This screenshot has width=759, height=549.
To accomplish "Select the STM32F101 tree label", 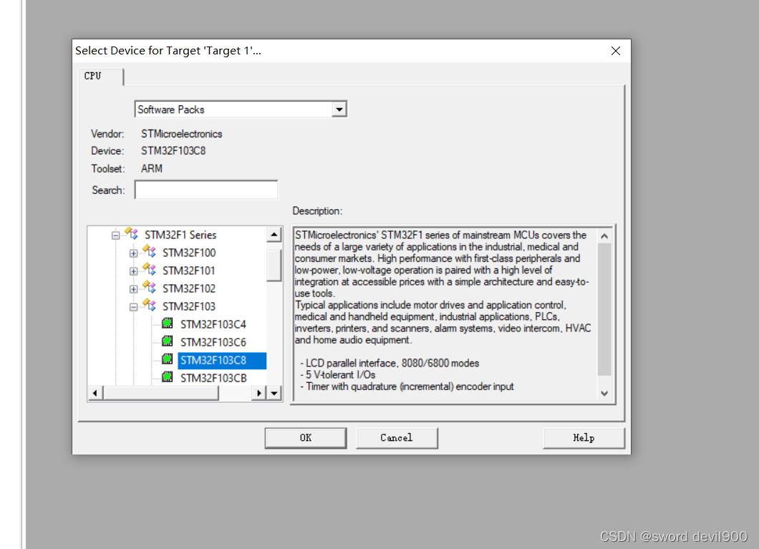I will pyautogui.click(x=189, y=271).
